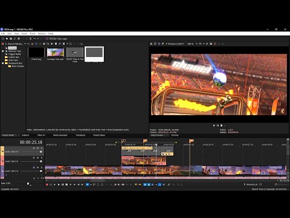The width and height of the screenshot is (290, 218).
Task: Switch to the Explorer tab
Action: pos(25,135)
